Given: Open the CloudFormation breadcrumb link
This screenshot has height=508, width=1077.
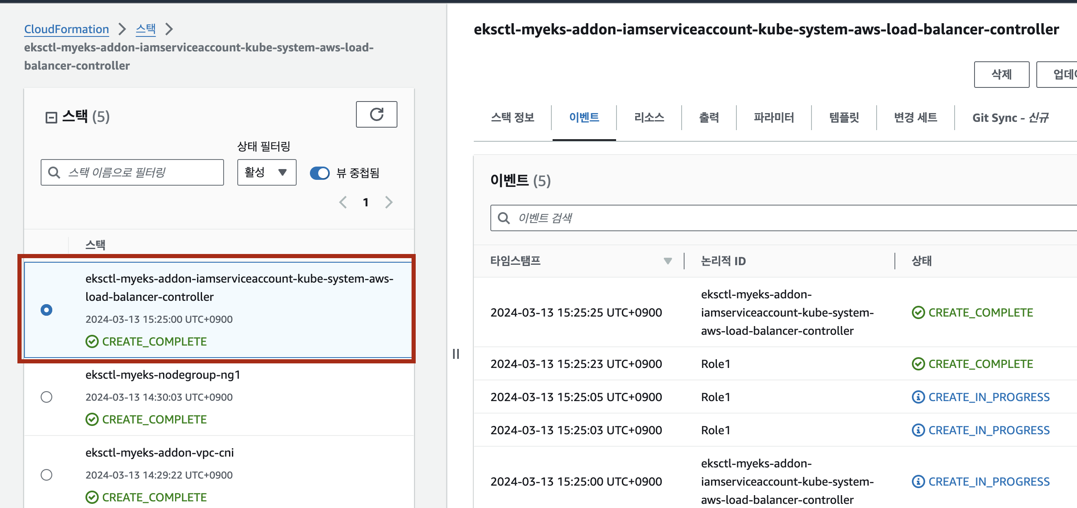Looking at the screenshot, I should pos(66,29).
